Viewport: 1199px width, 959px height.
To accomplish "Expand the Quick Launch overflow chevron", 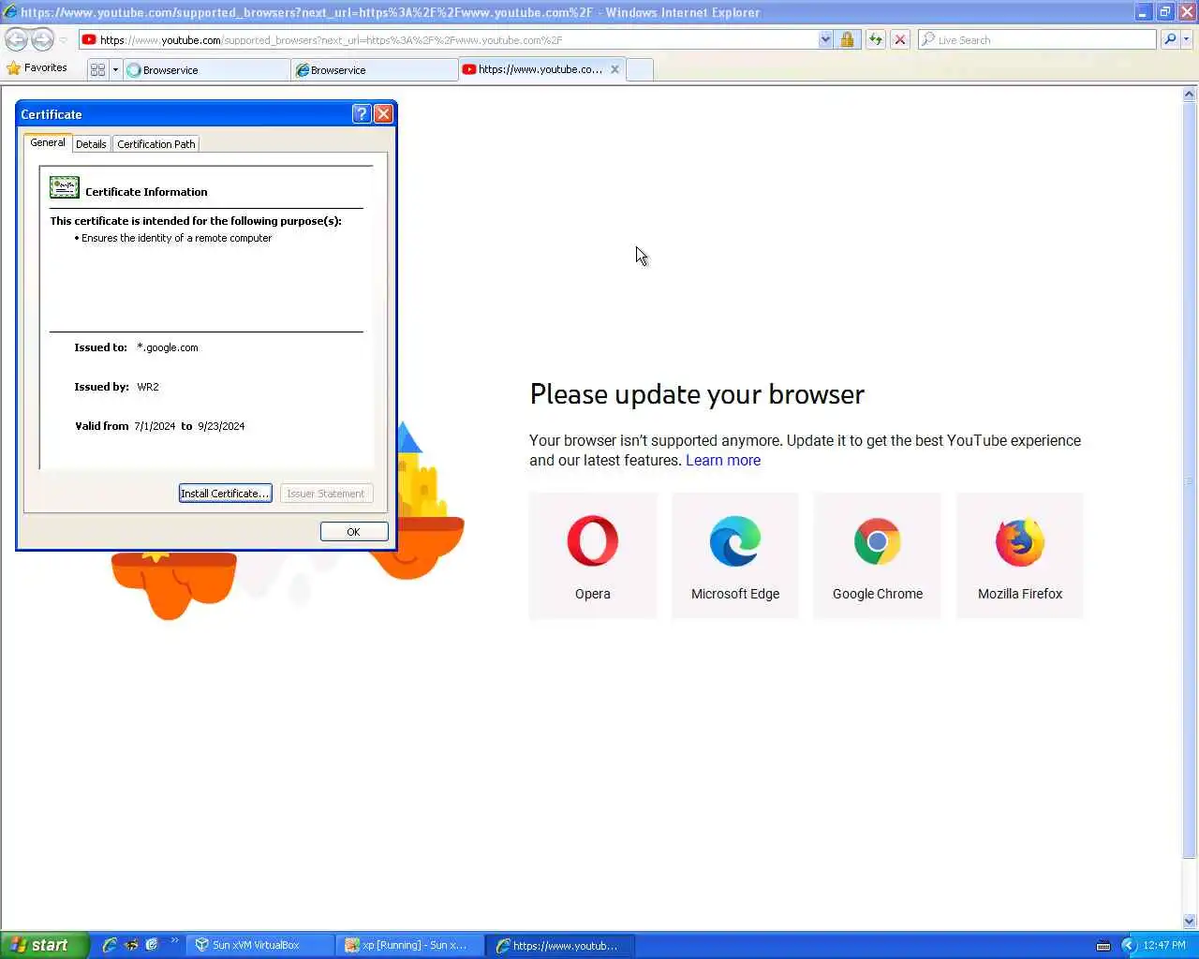I will [x=174, y=940].
